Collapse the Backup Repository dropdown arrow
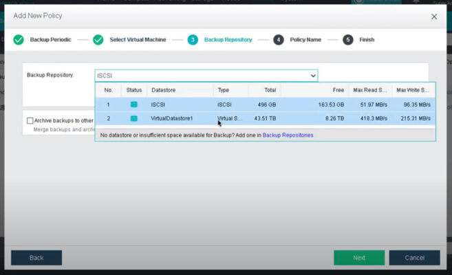452x275 pixels. [x=313, y=76]
